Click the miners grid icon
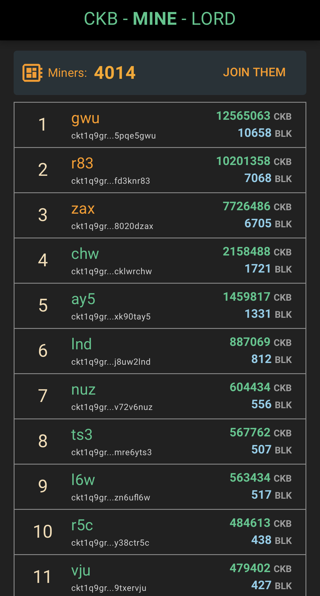The height and width of the screenshot is (596, 320). point(32,73)
